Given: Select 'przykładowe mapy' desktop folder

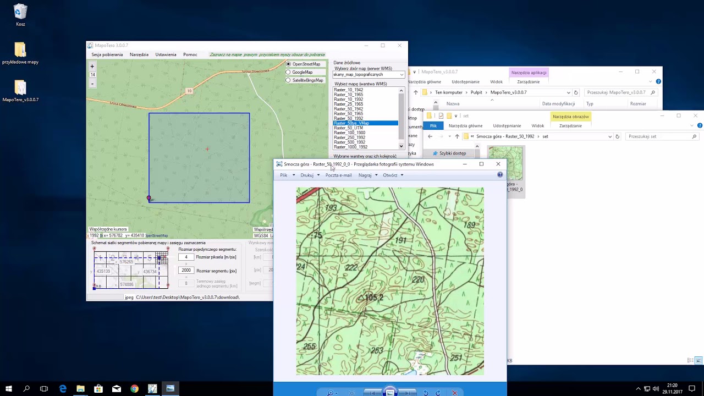Looking at the screenshot, I should [x=20, y=53].
